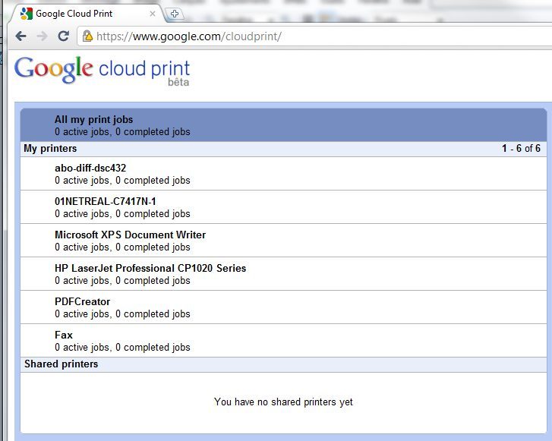Image resolution: width=552 pixels, height=441 pixels.
Task: Open the PDFCreator printer jobs
Action: (x=82, y=301)
